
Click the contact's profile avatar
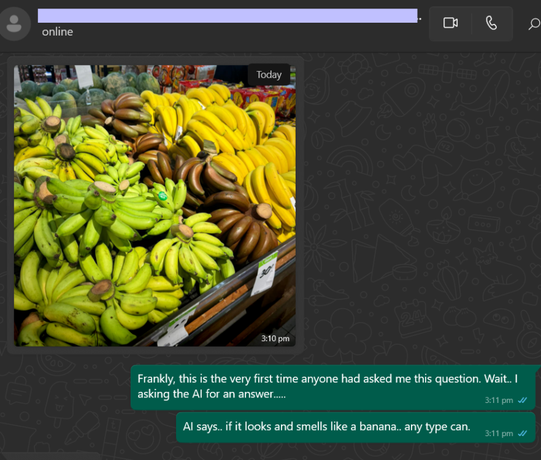(x=13, y=23)
